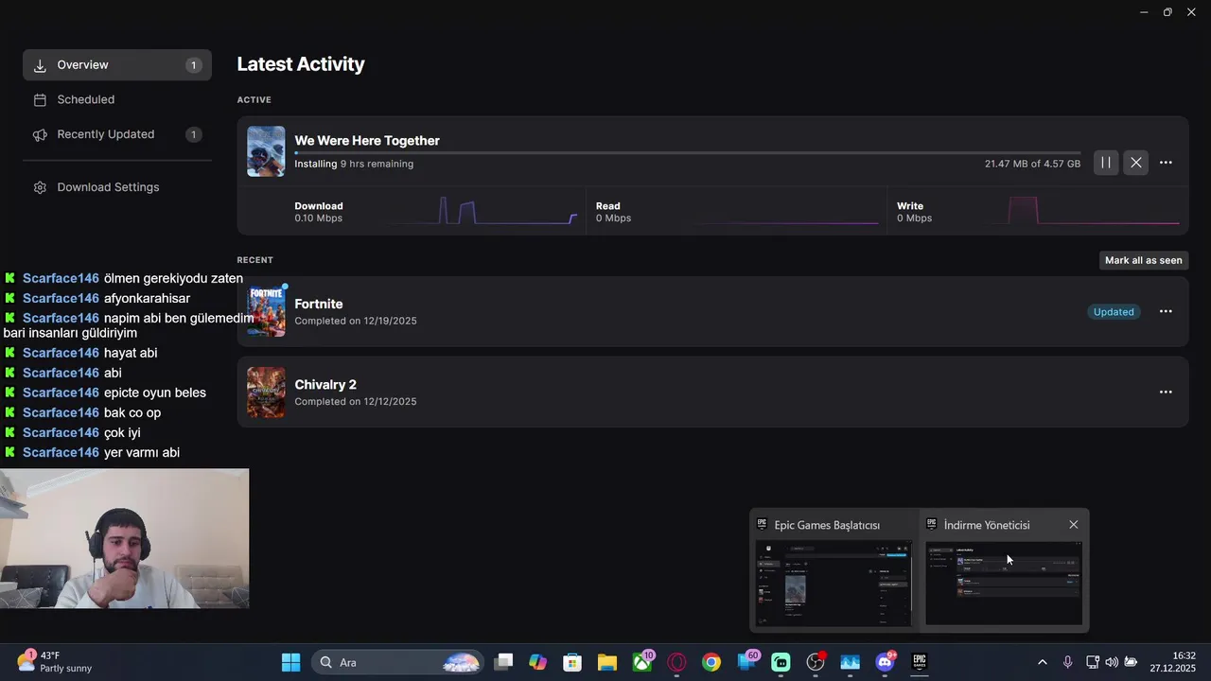Click the We Were Here Together progress bar
Viewport: 1211px width, 681px height.
tap(687, 152)
